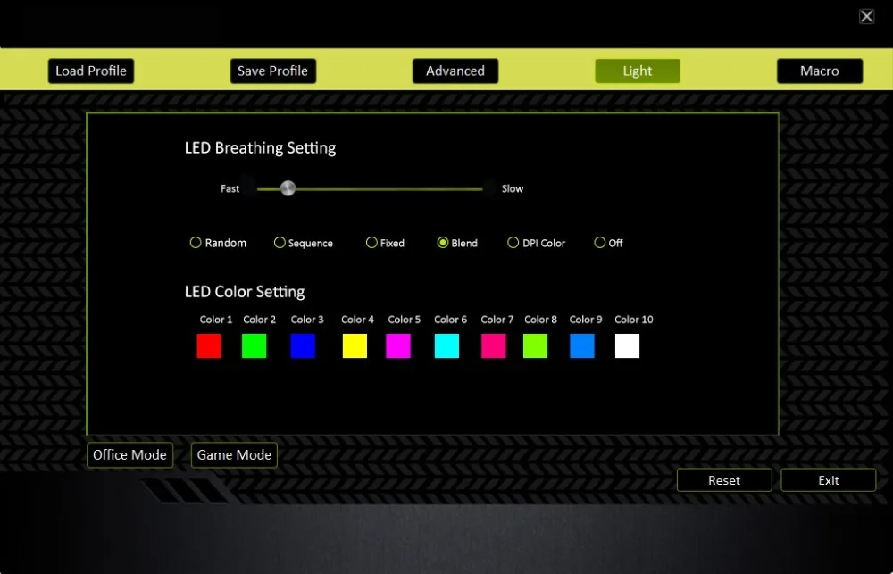Activate Game Mode

point(234,455)
